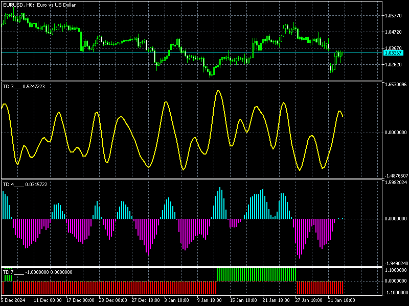The width and height of the screenshot is (409, 306).
Task: Click the 23 Dec 00:00 time label
Action: 113,300
